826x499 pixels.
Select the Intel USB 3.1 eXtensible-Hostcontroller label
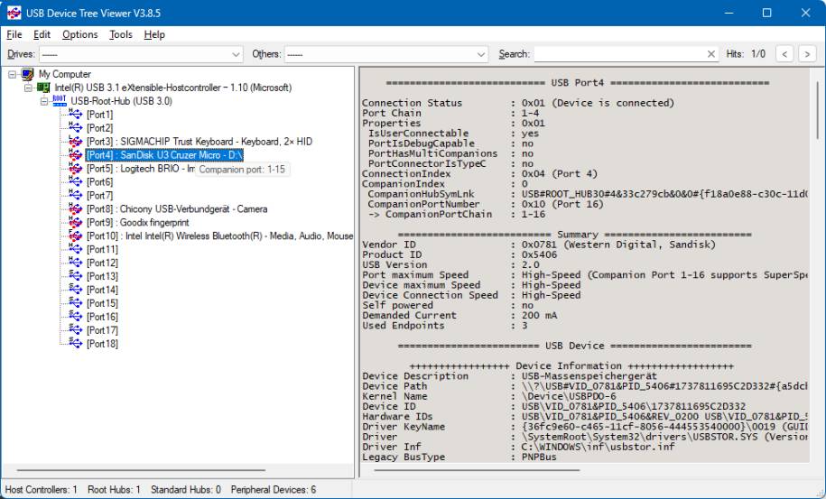coord(172,88)
